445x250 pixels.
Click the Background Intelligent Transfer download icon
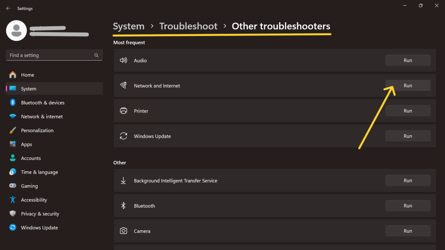tap(123, 180)
